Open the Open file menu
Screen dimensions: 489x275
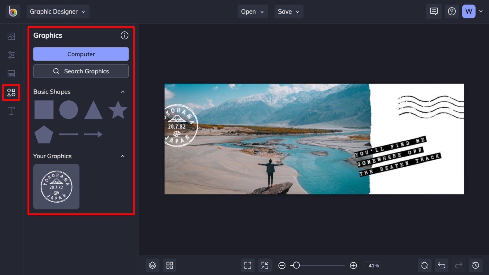252,11
